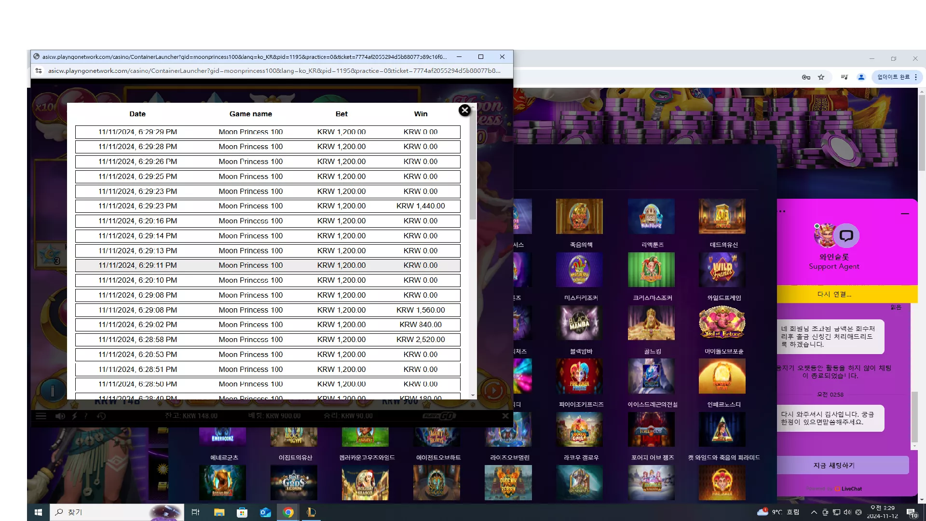926x521 pixels.
Task: Click the autoplay spin button
Action: [493, 390]
